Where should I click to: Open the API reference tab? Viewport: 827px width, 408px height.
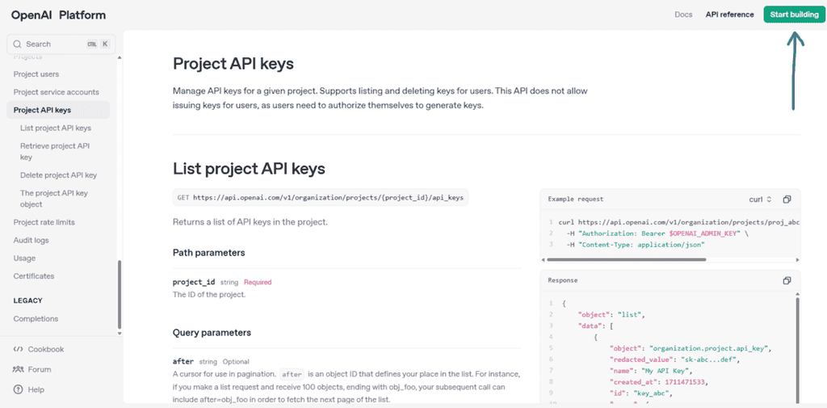(x=729, y=15)
